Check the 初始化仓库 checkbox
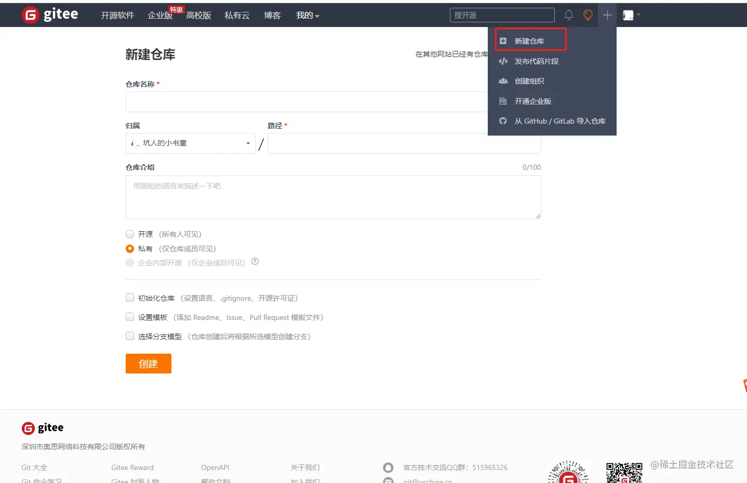This screenshot has height=483, width=747. tap(130, 298)
